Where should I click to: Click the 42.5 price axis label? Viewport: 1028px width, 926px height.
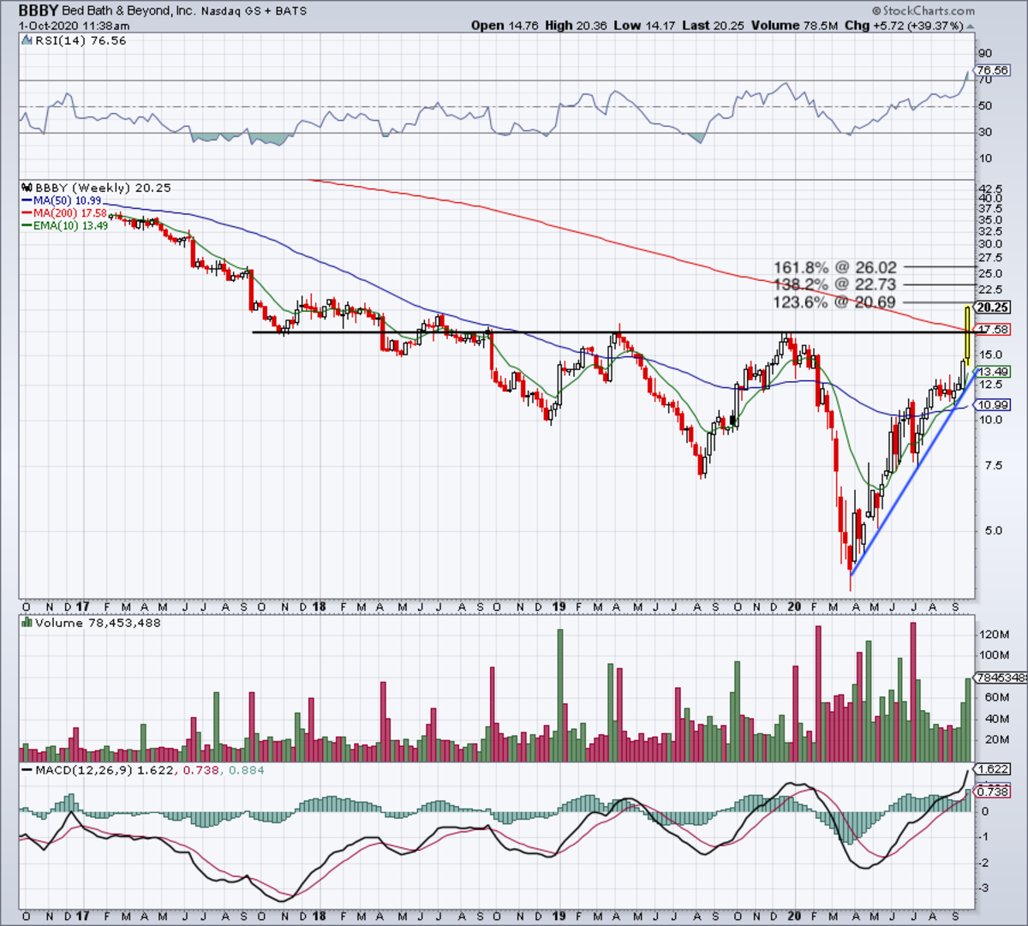[x=990, y=188]
